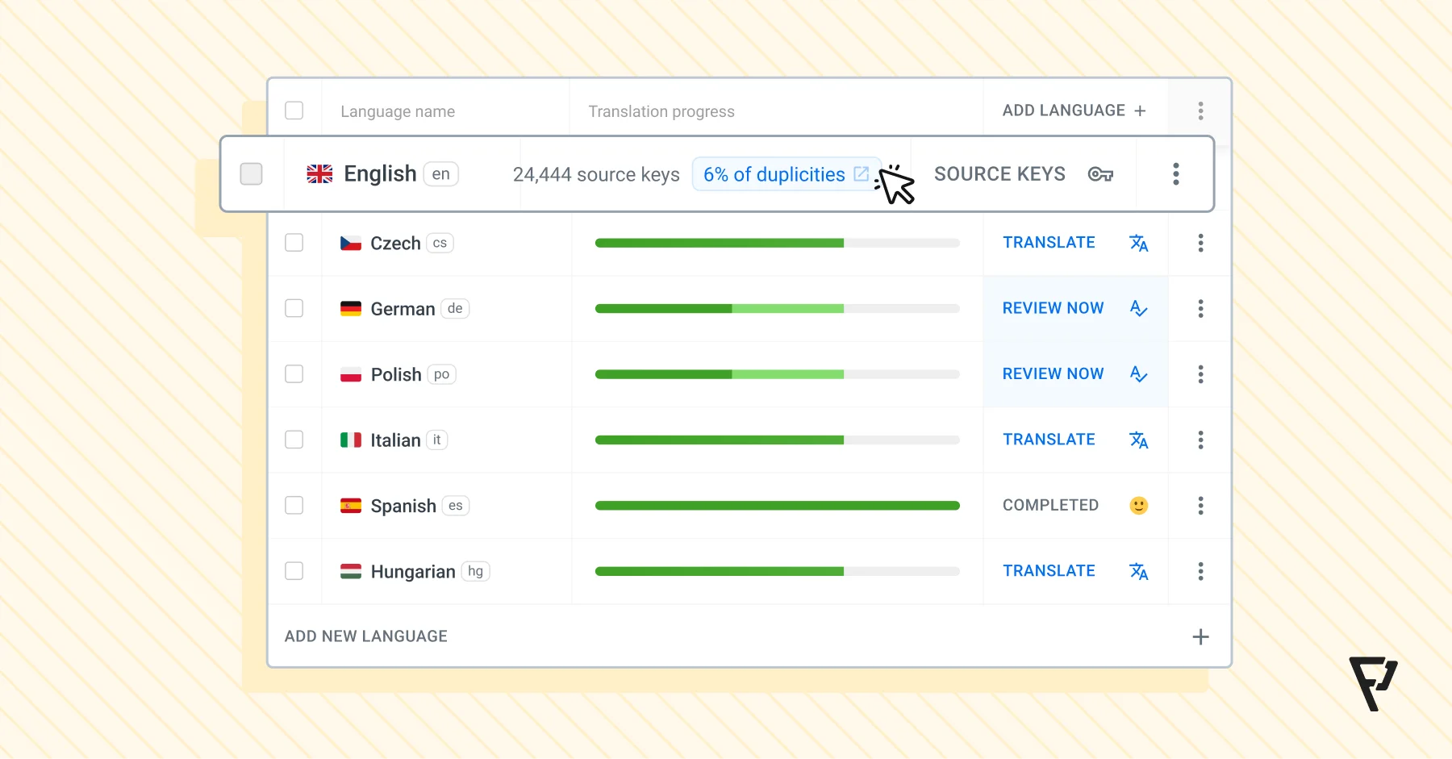This screenshot has width=1452, height=759.
Task: Click the Spanish translation progress bar
Action: point(777,506)
